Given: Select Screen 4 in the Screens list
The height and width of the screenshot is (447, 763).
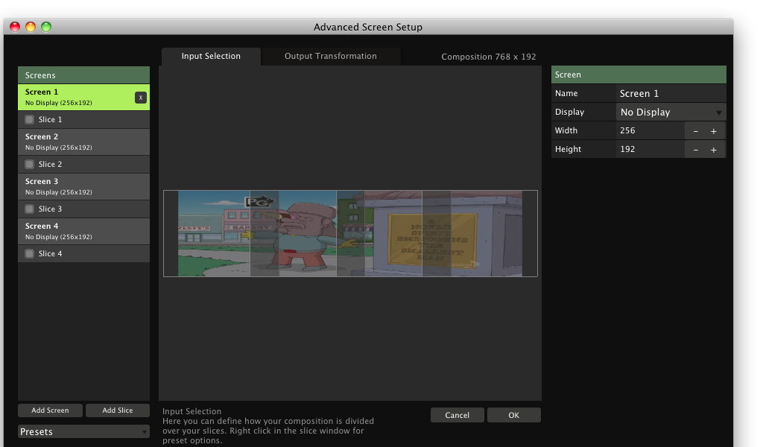Looking at the screenshot, I should 83,232.
